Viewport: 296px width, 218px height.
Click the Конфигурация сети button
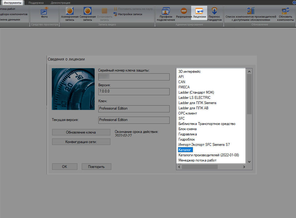(81, 142)
